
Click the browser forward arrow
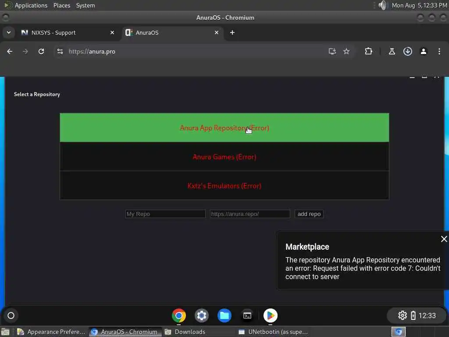(25, 52)
